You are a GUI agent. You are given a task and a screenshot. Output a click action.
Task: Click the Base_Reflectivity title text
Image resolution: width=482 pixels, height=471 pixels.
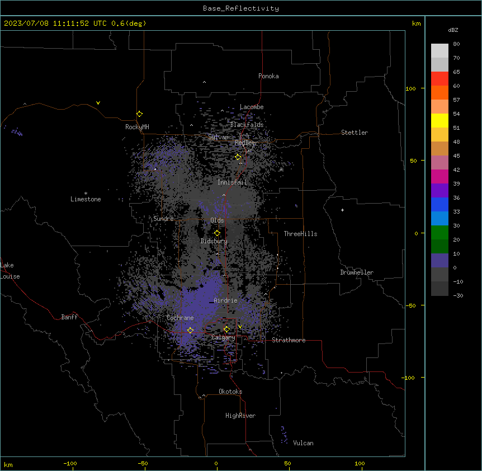tap(241, 8)
